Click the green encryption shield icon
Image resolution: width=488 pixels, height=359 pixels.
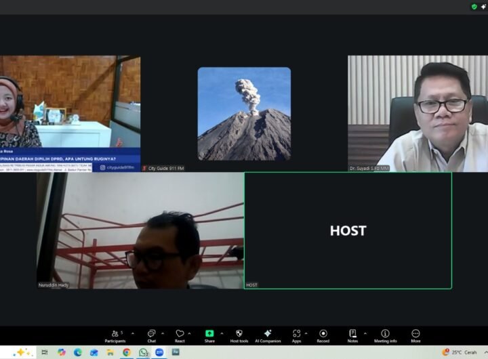[x=474, y=7]
